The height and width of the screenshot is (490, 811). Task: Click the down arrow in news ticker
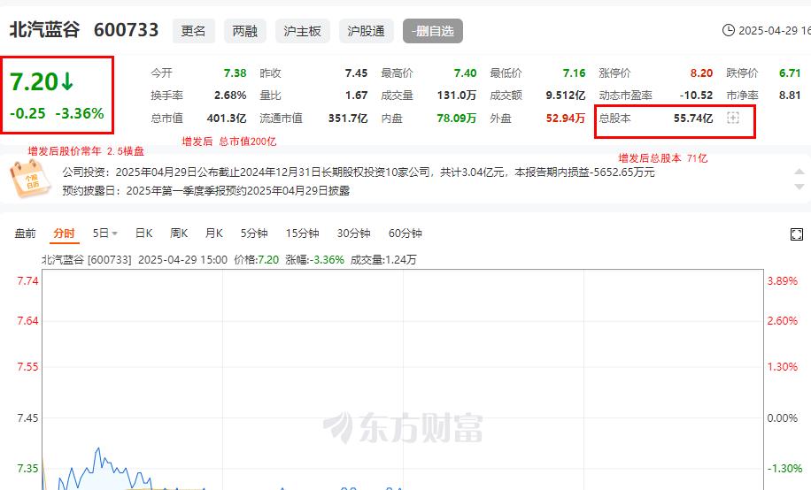(799, 187)
